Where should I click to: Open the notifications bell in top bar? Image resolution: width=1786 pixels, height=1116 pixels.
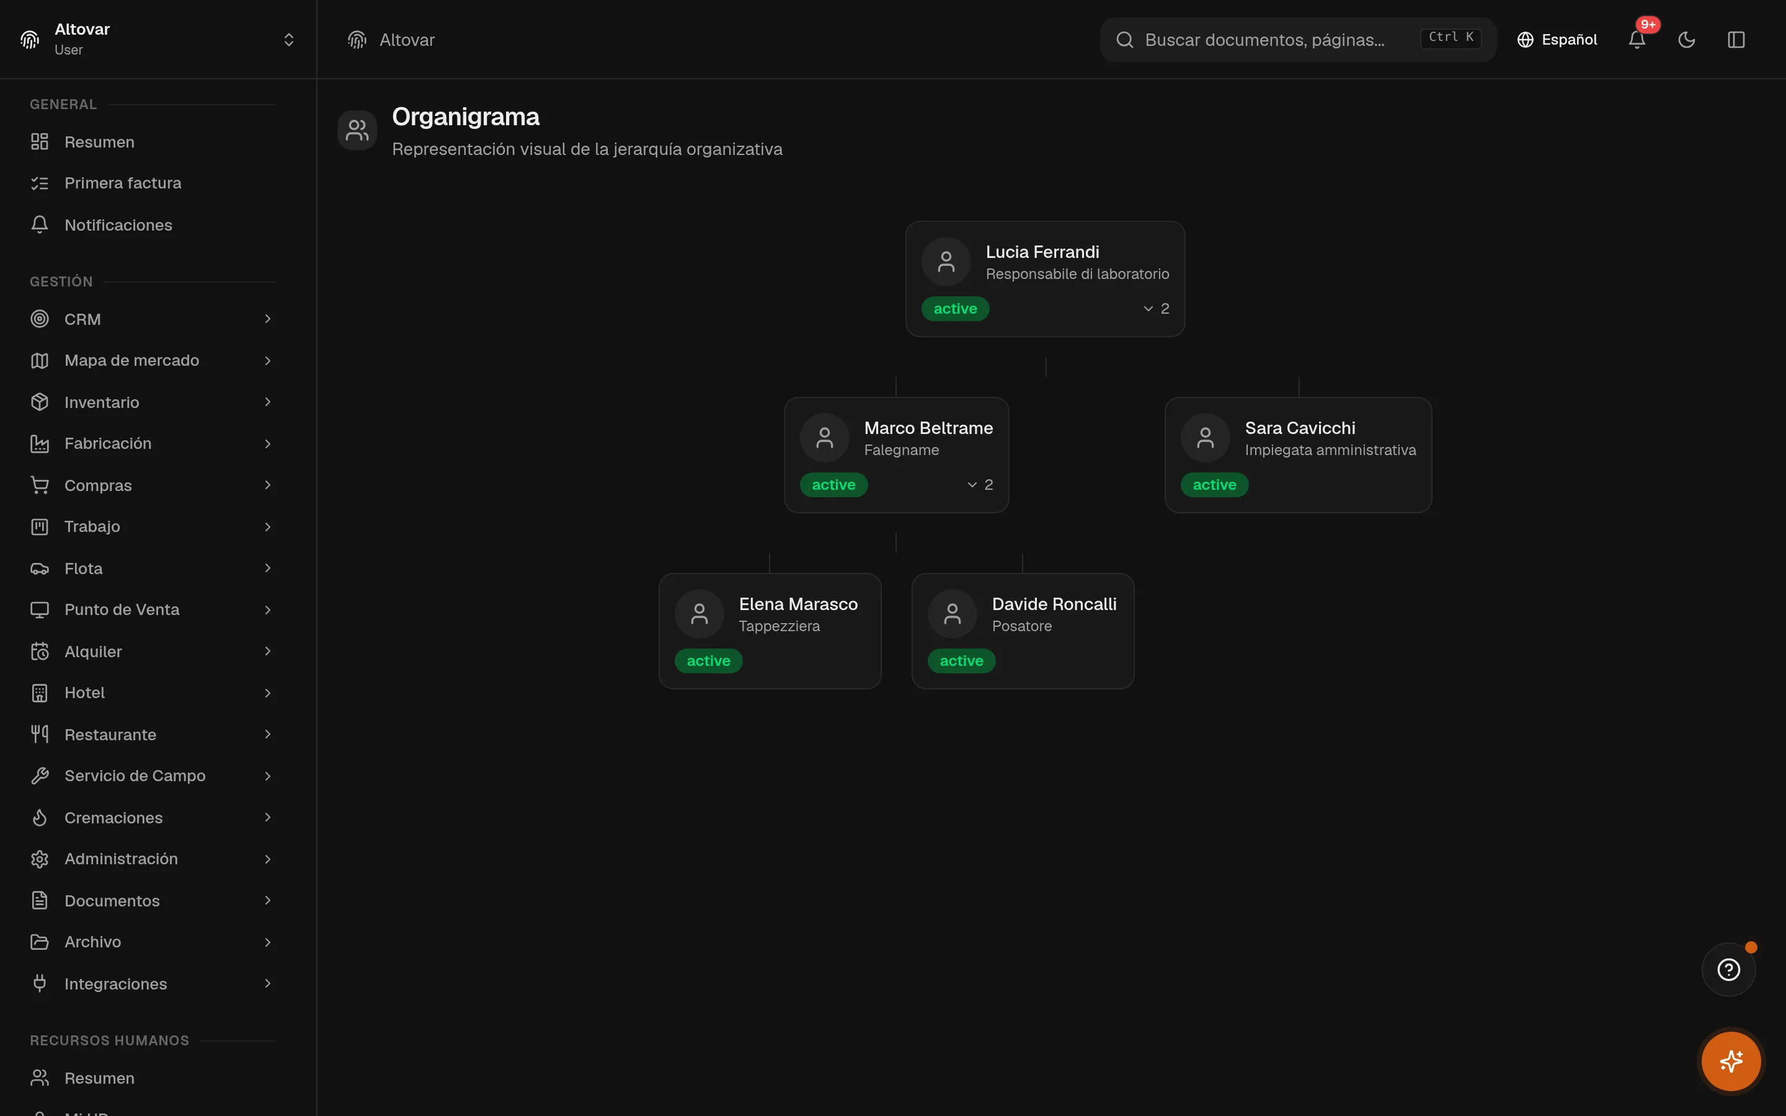[1636, 40]
